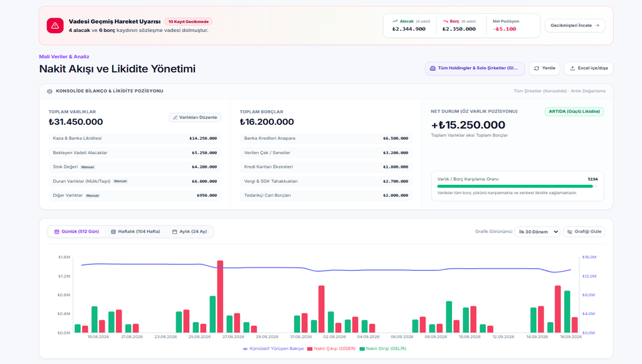Click the tallest red bar near 27.08.2026
This screenshot has height=364, width=642.
tap(220, 296)
